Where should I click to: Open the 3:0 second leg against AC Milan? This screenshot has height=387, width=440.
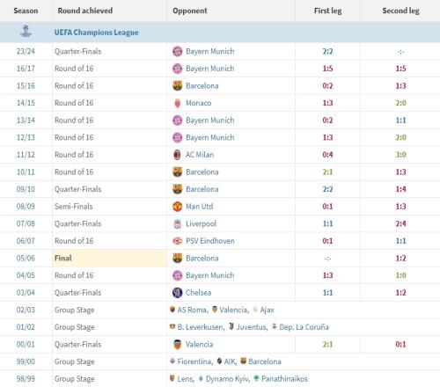(x=400, y=155)
